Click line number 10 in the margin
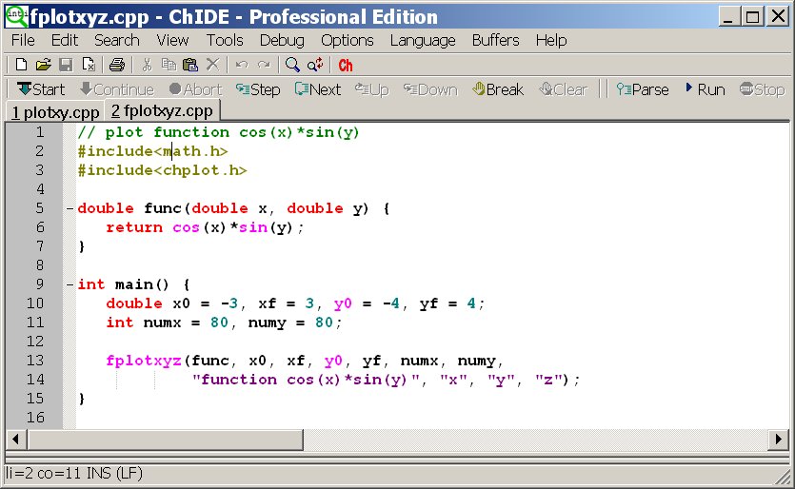 (x=35, y=303)
